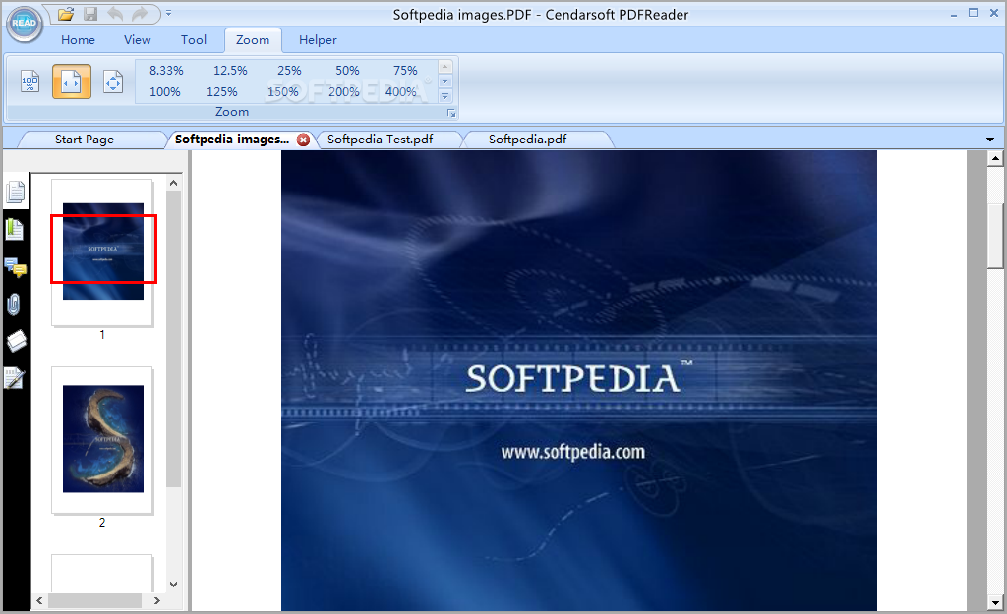
Task: Choose the 25% zoom preset
Action: coord(289,70)
